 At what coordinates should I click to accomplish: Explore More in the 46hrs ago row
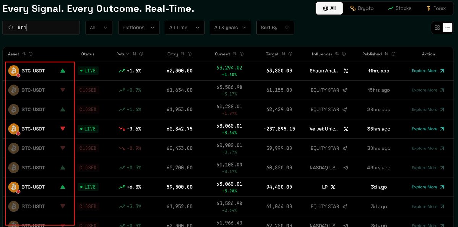click(x=428, y=168)
